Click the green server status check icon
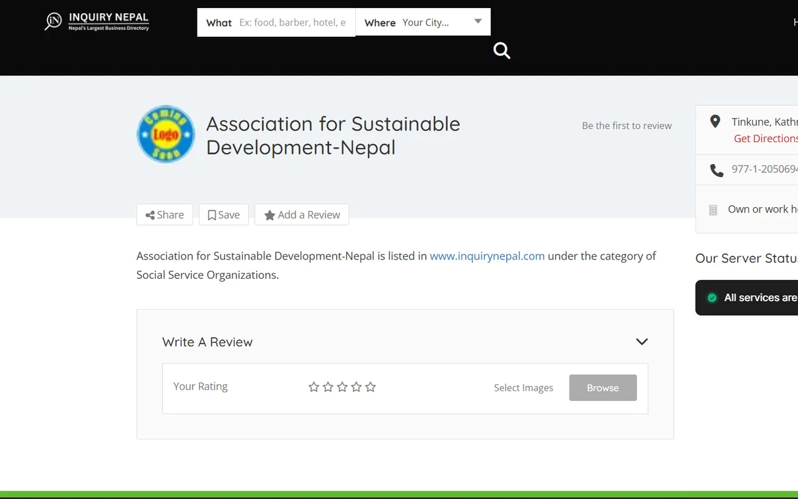Screen dimensions: 798x499 (x=712, y=298)
